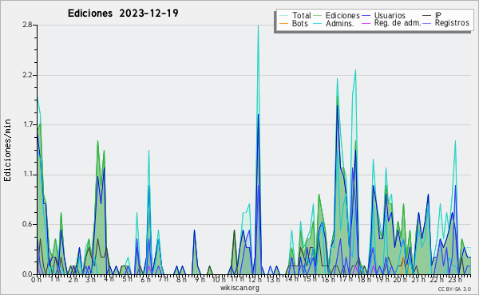Screen dimensions: 479x295
Task: Click the '6 h' x-axis label
Action: 145,280
